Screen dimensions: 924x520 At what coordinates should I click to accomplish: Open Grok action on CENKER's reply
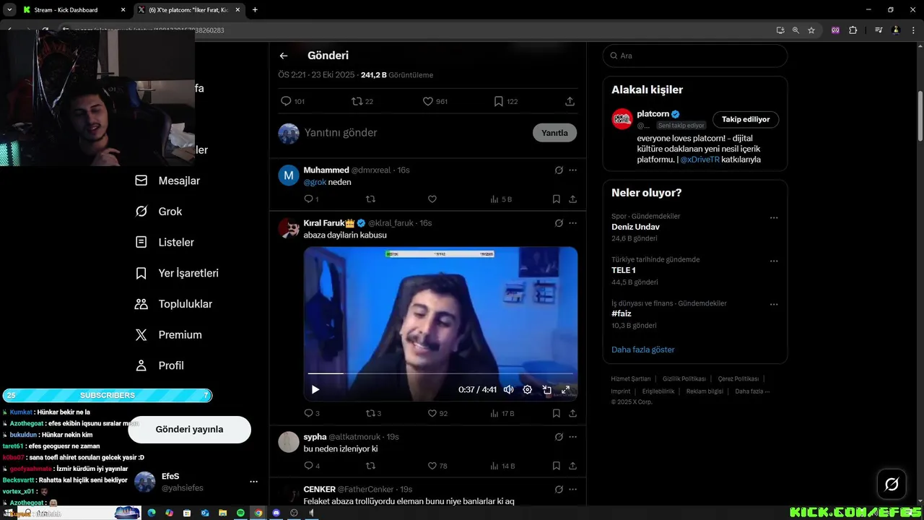click(559, 490)
